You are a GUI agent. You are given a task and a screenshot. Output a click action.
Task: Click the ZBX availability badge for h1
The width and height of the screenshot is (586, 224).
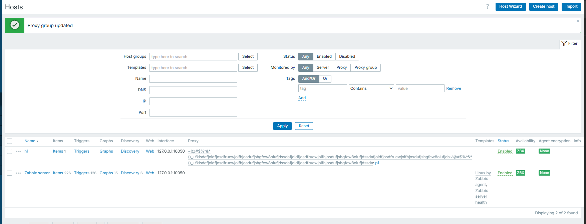pyautogui.click(x=520, y=151)
